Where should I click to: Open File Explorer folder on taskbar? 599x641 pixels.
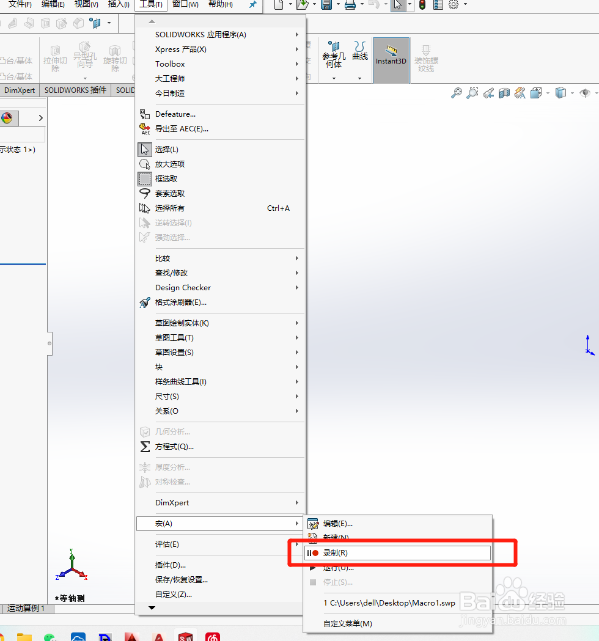24,637
